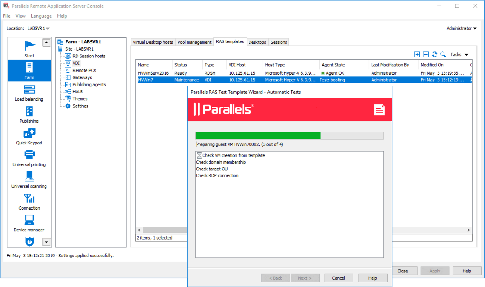485x287 pixels.
Task: Switch to Desktops tab
Action: click(257, 42)
